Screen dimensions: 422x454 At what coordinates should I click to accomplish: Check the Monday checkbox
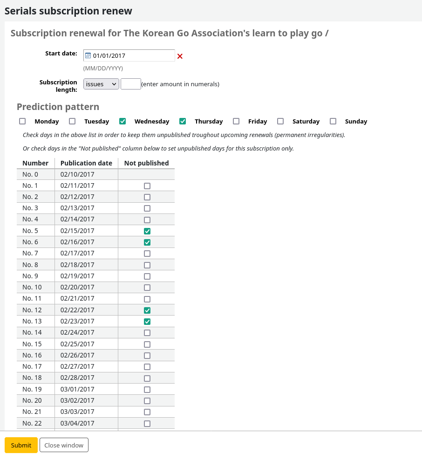coord(22,121)
